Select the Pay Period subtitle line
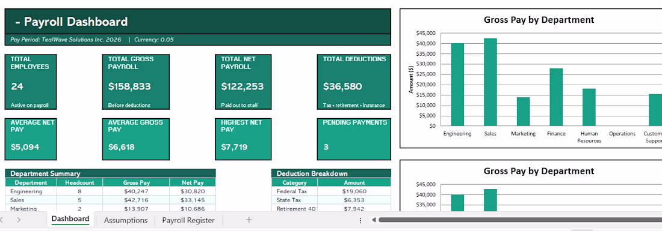Screen dimensions: 662x231 [197, 40]
